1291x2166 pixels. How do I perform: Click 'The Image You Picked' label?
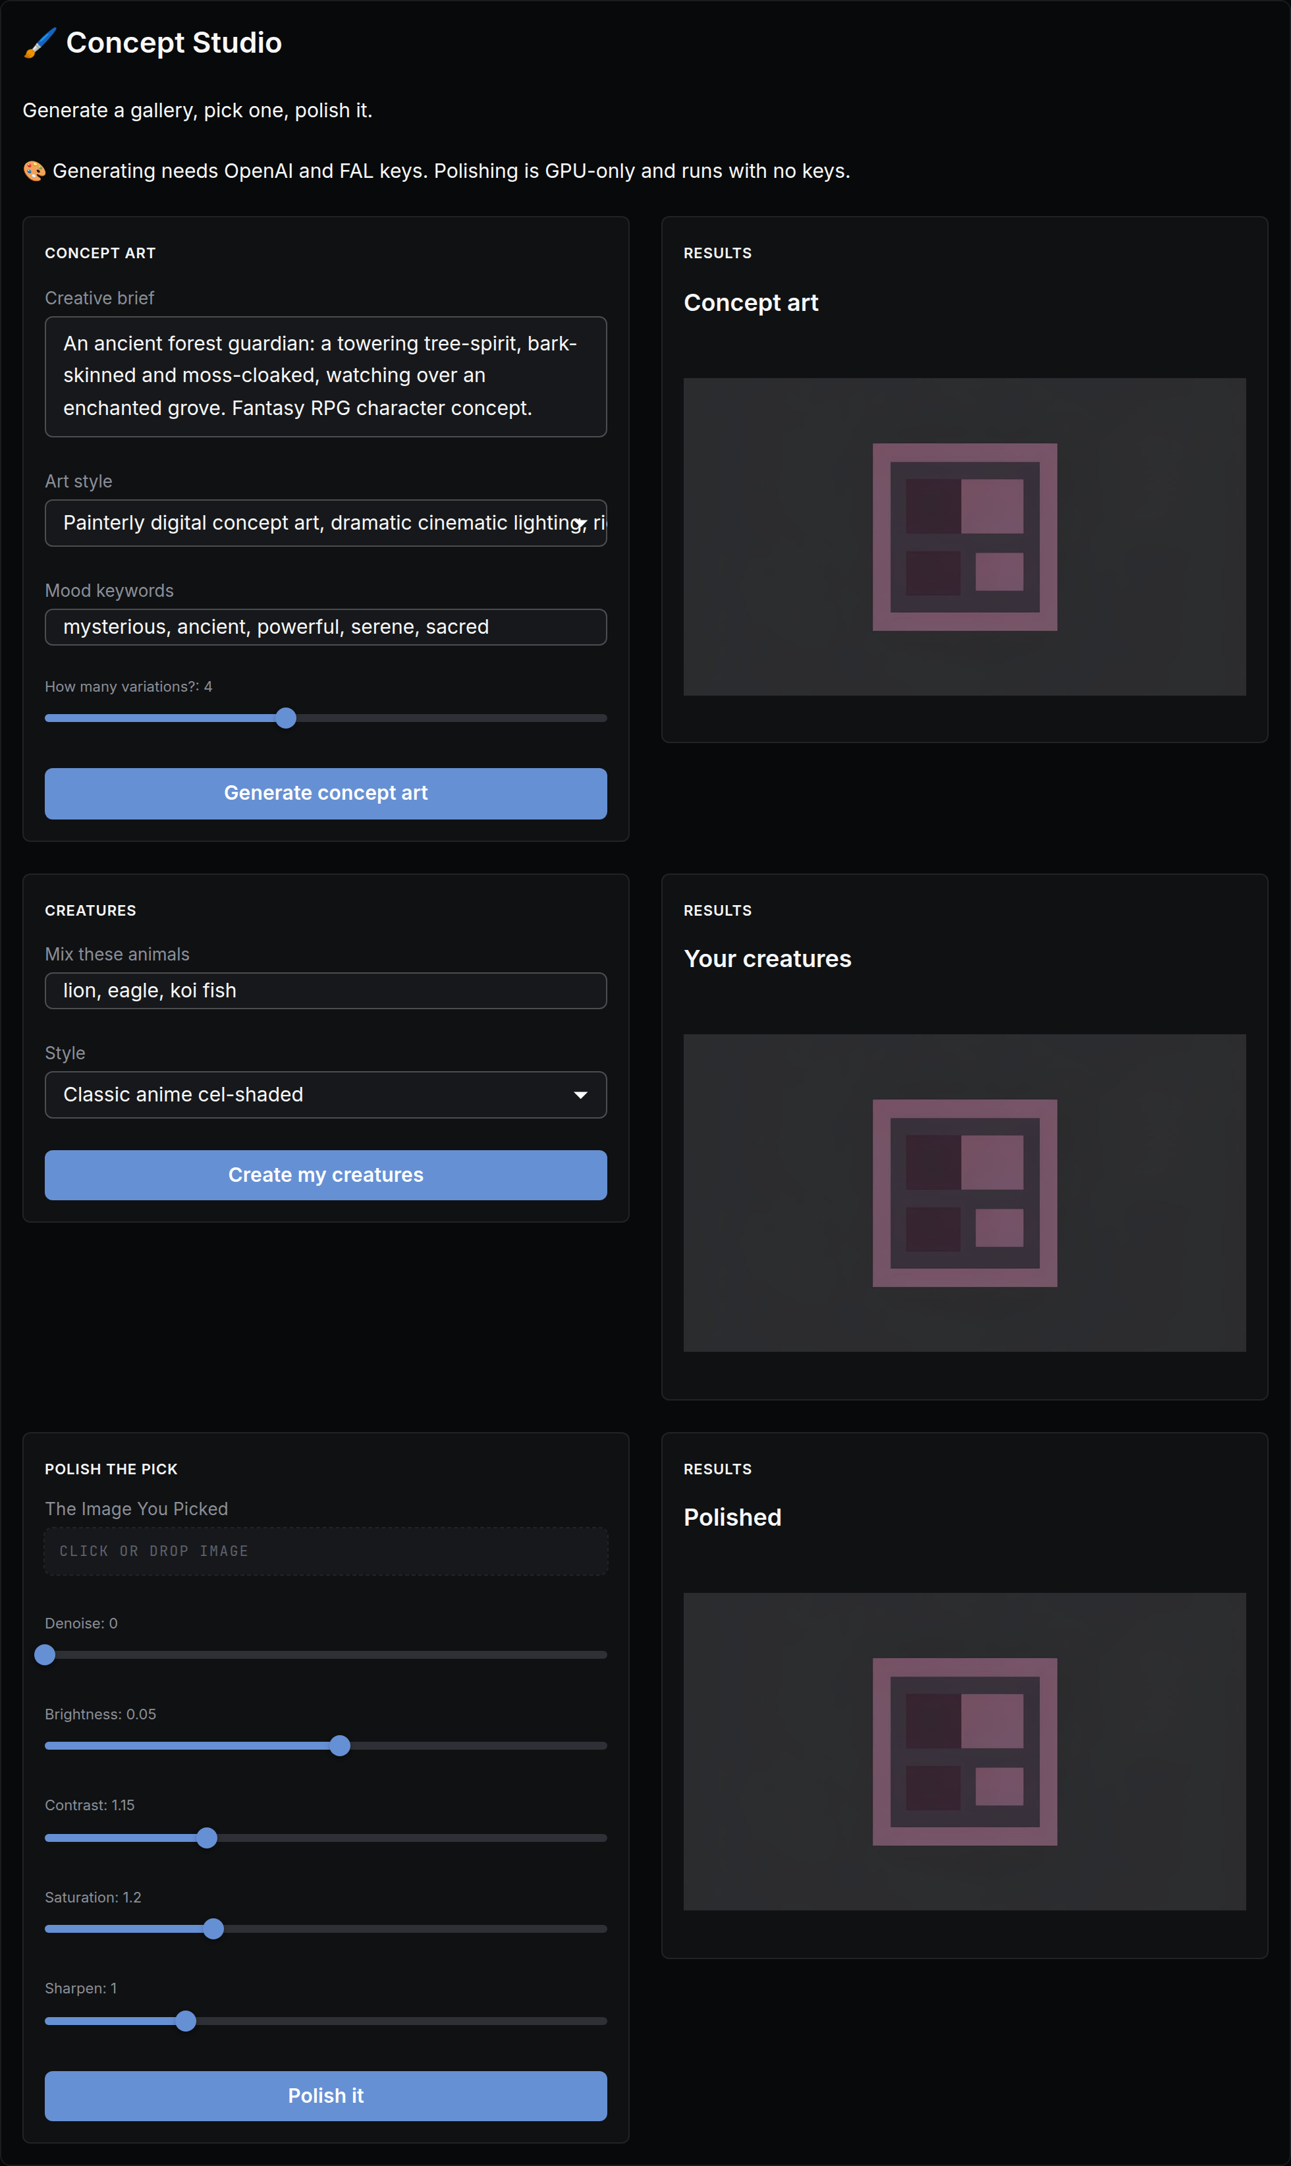(136, 1509)
